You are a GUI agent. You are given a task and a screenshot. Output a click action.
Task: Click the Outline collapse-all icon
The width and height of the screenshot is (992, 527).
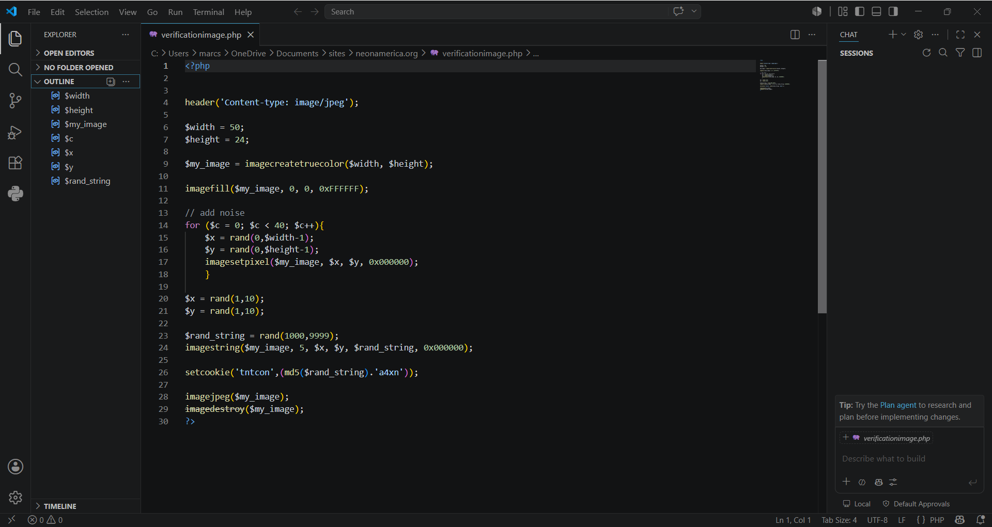[111, 82]
